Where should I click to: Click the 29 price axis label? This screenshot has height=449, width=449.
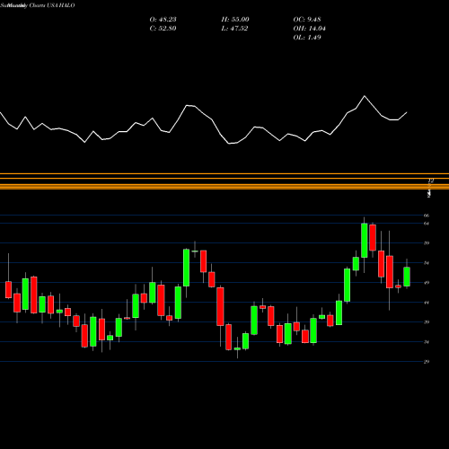point(427,362)
